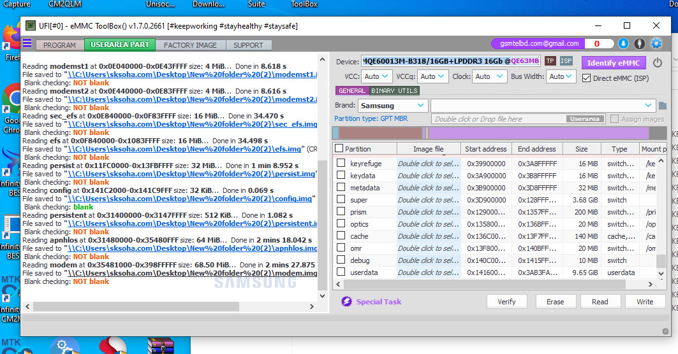Click the ISP badge icon
Viewport: 678px width, 354px height.
click(566, 61)
